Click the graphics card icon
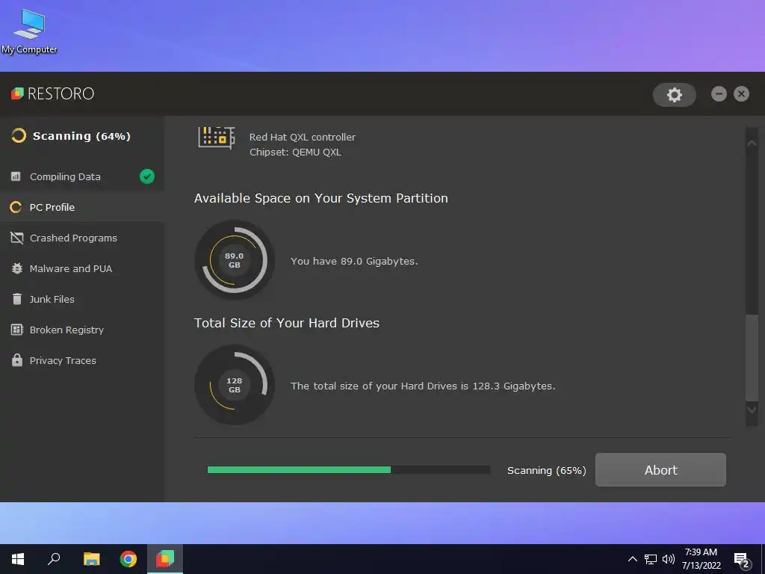The width and height of the screenshot is (765, 574). [x=217, y=138]
